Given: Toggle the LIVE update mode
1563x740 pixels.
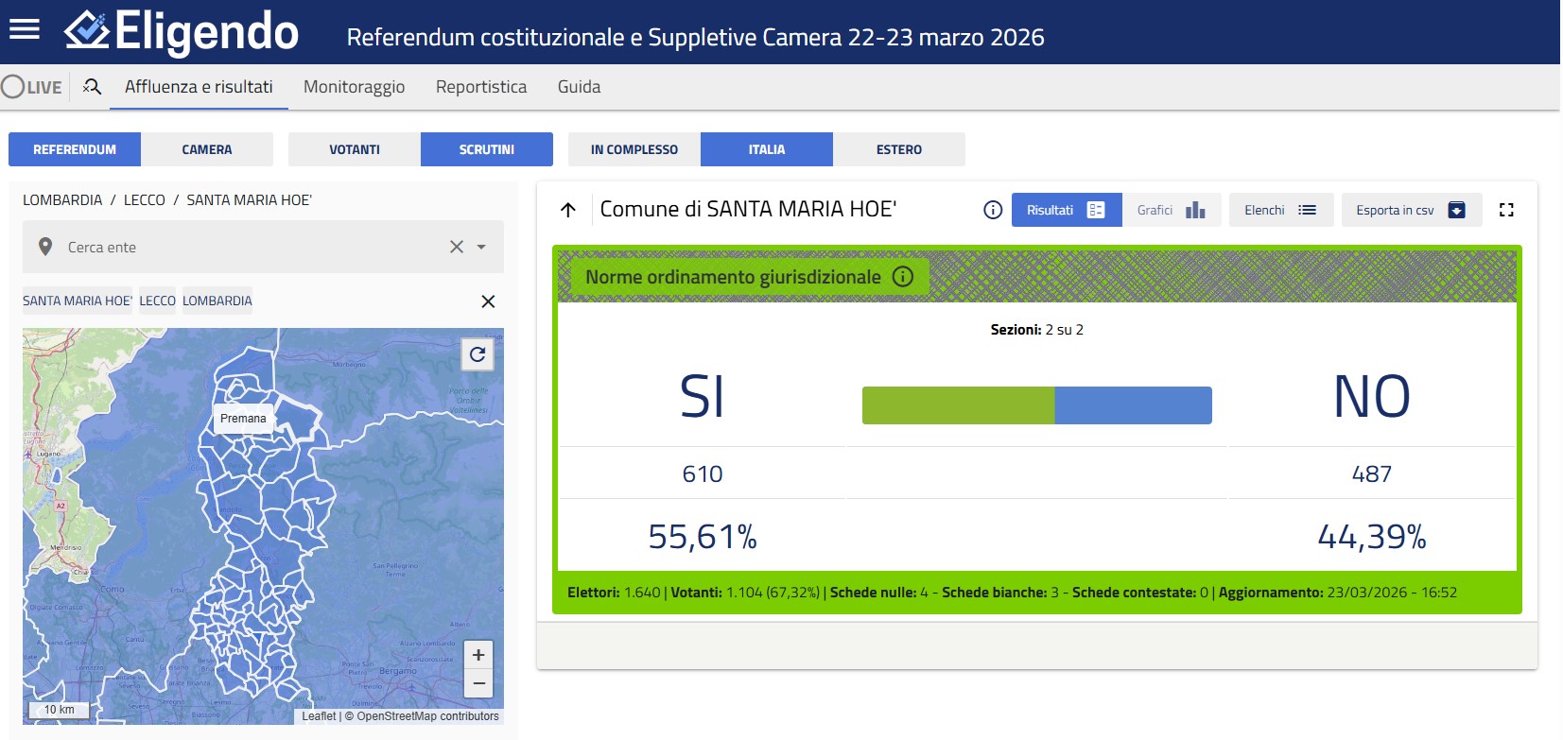Looking at the screenshot, I should (x=32, y=87).
